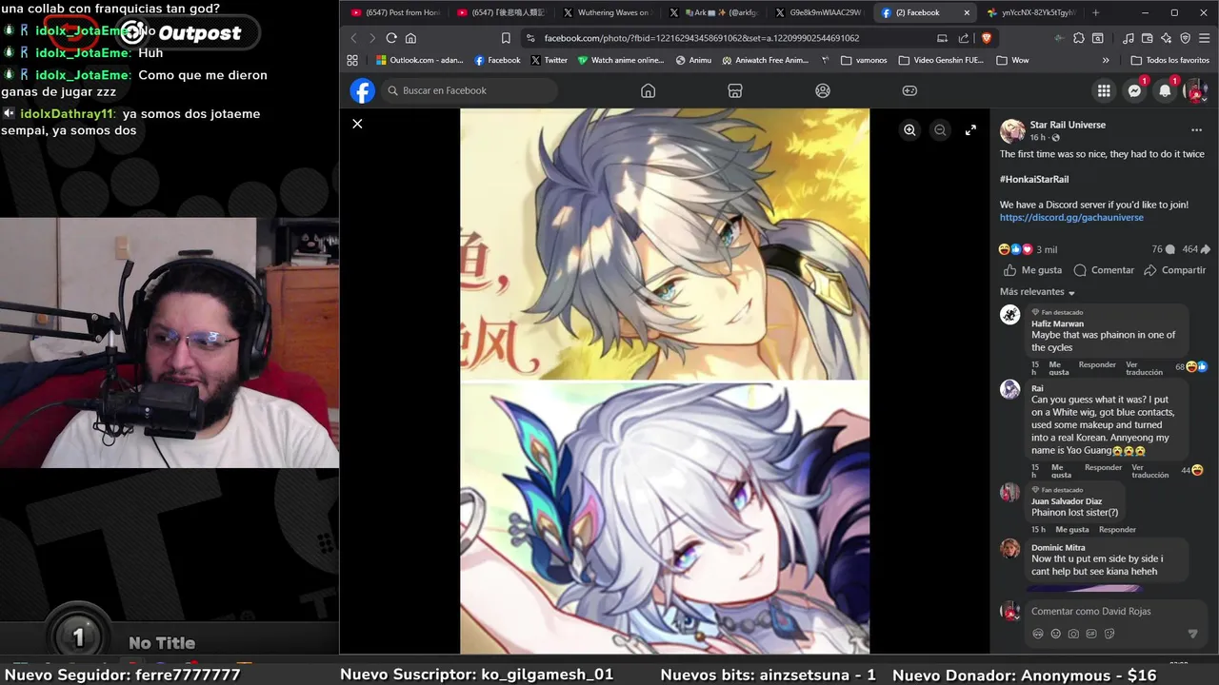Image resolution: width=1219 pixels, height=685 pixels.
Task: Attach photo via camera icon in comment
Action: 1073,634
